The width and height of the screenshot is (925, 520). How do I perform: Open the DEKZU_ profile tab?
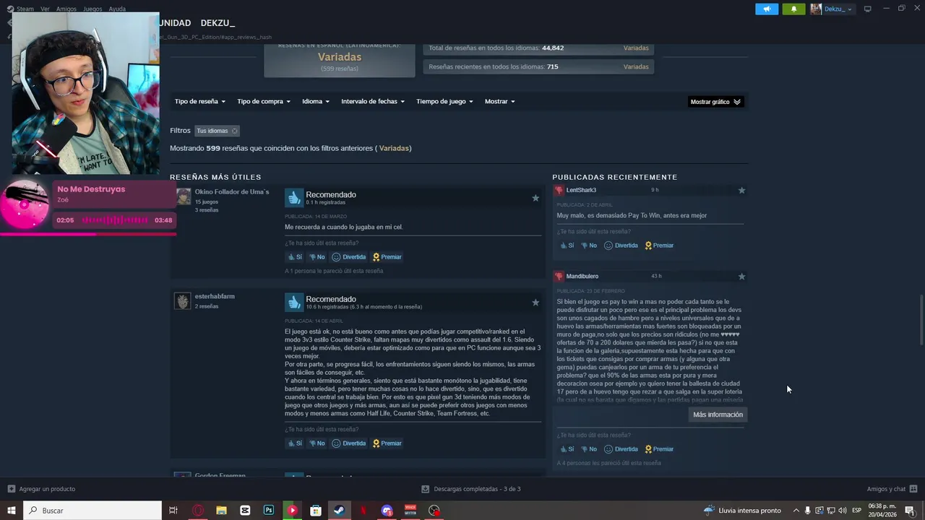[218, 23]
